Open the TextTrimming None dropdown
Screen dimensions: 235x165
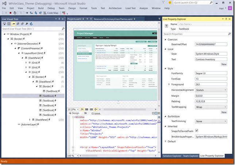coord(211,121)
